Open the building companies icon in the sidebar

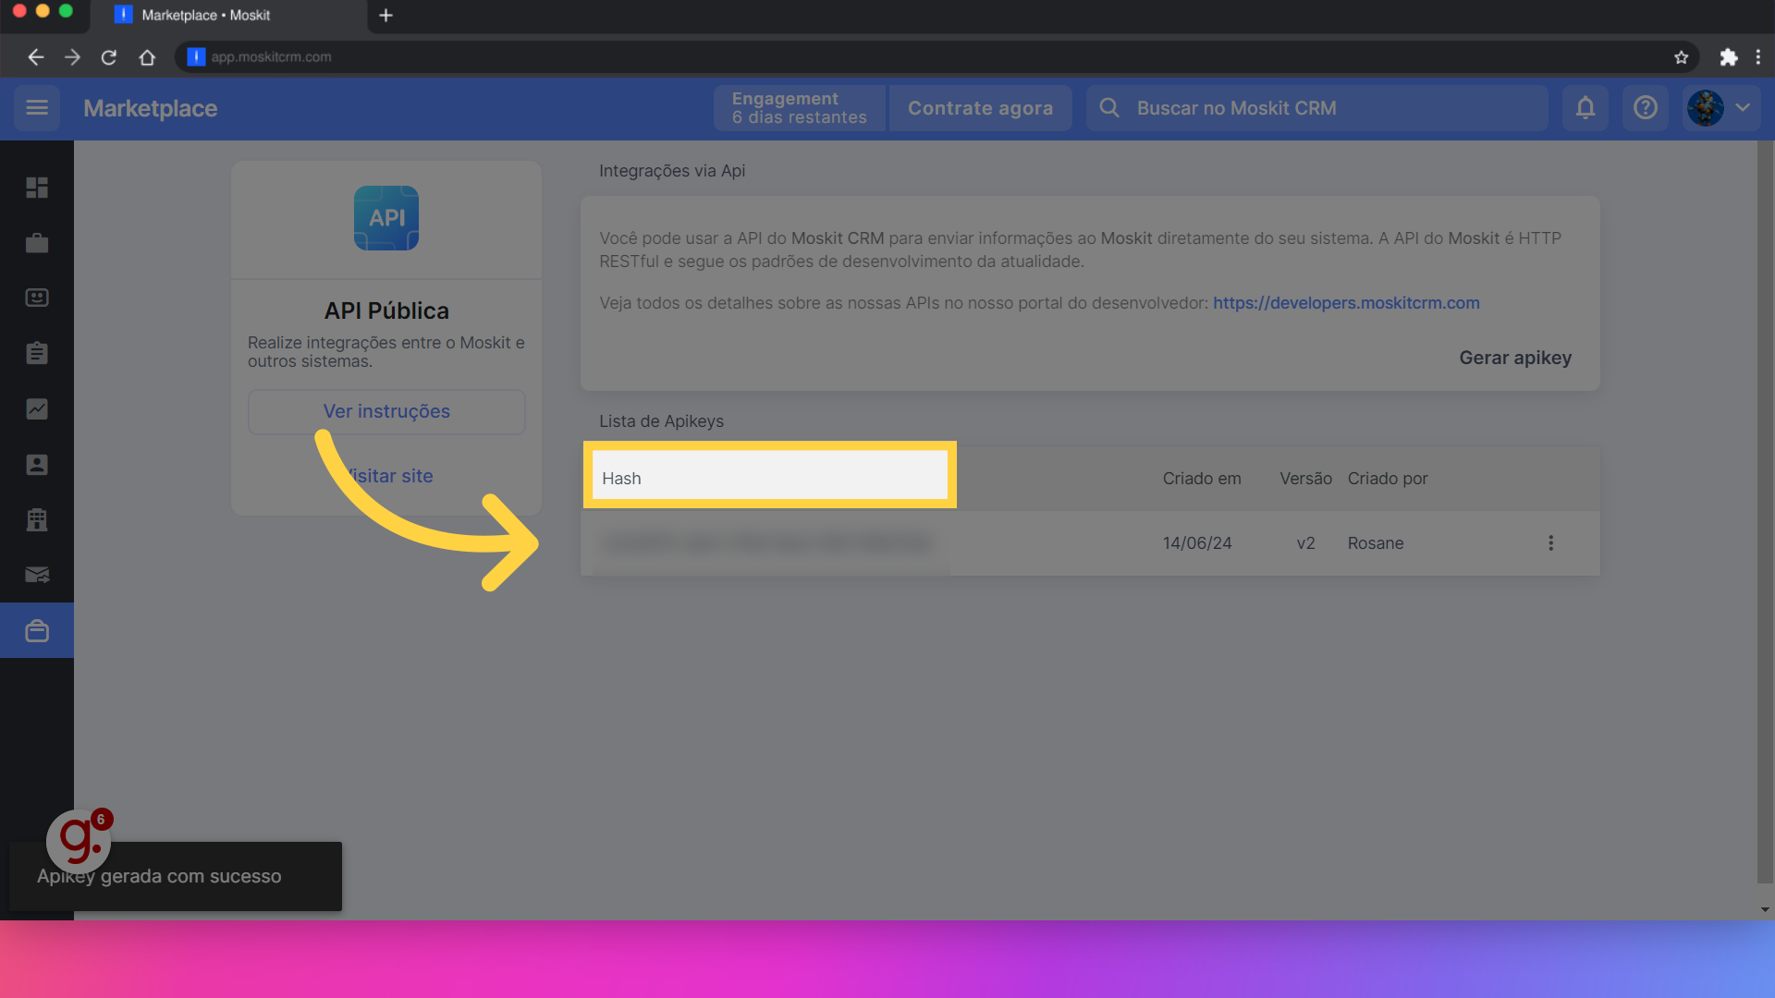coord(37,519)
